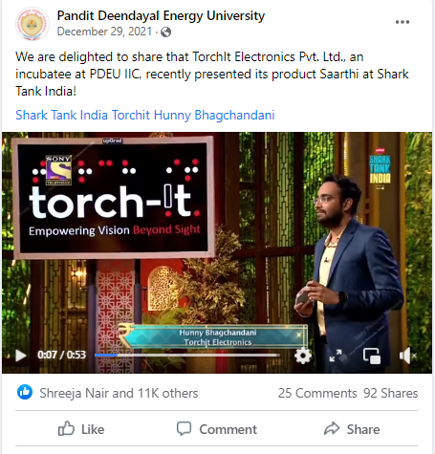Click the Pandit Deendayal Energy University profile picture
The image size is (435, 454).
pyautogui.click(x=33, y=24)
